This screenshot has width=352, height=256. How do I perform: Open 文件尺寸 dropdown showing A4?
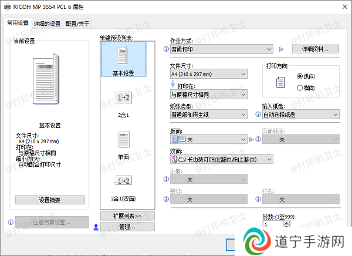pyautogui.click(x=209, y=74)
